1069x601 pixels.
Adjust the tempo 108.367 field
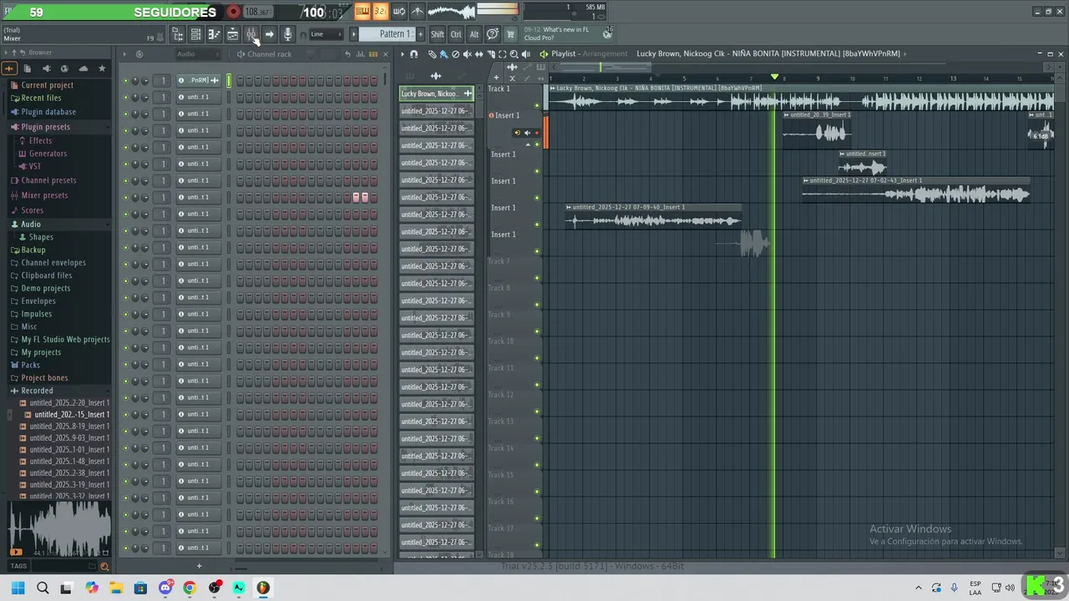tap(257, 12)
